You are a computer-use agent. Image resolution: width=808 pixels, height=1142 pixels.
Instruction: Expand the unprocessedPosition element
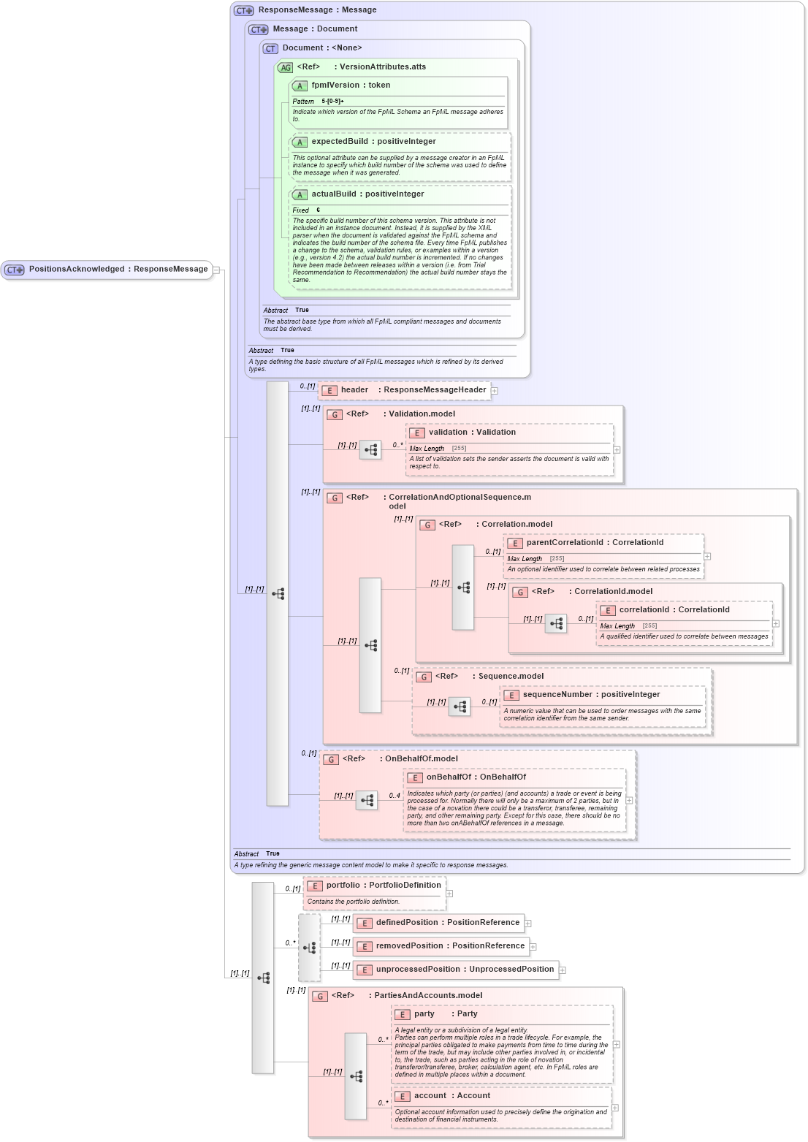[563, 970]
